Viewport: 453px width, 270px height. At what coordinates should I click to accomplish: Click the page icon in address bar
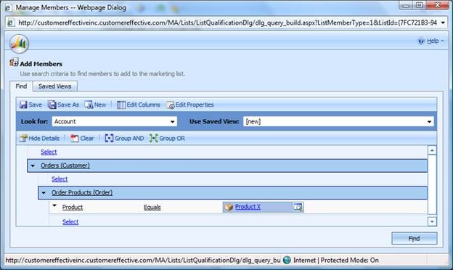coord(11,22)
